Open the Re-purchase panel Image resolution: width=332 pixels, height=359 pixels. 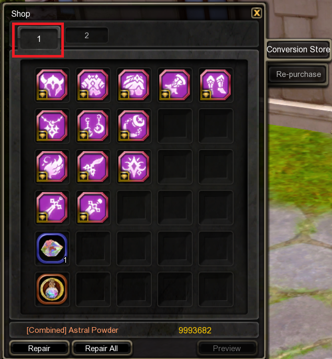click(298, 74)
